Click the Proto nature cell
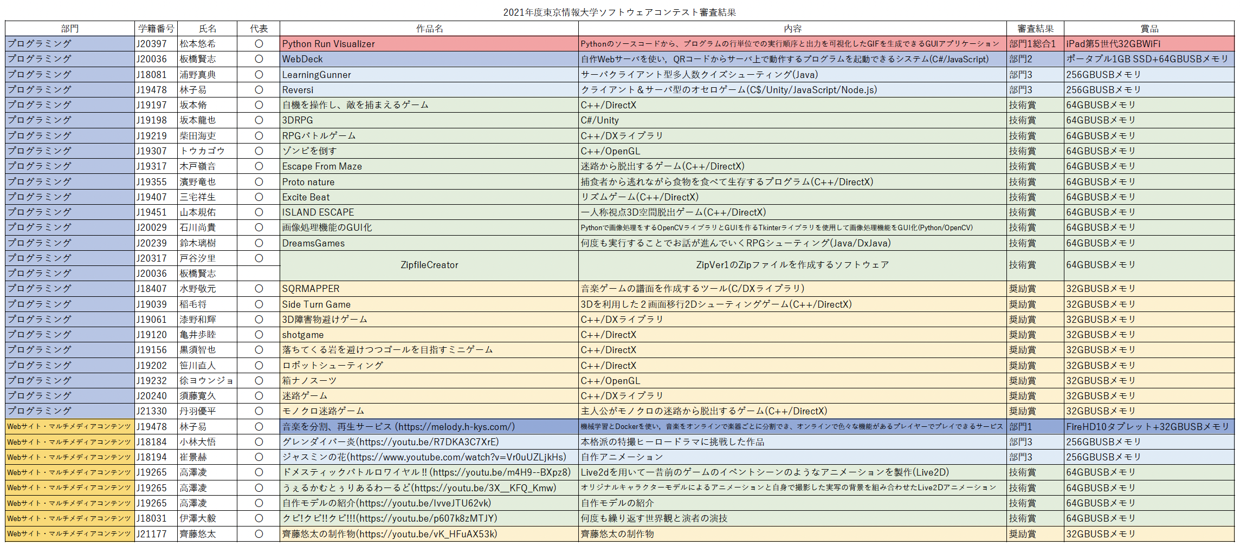Viewport: 1240px width, 546px height. pyautogui.click(x=429, y=182)
